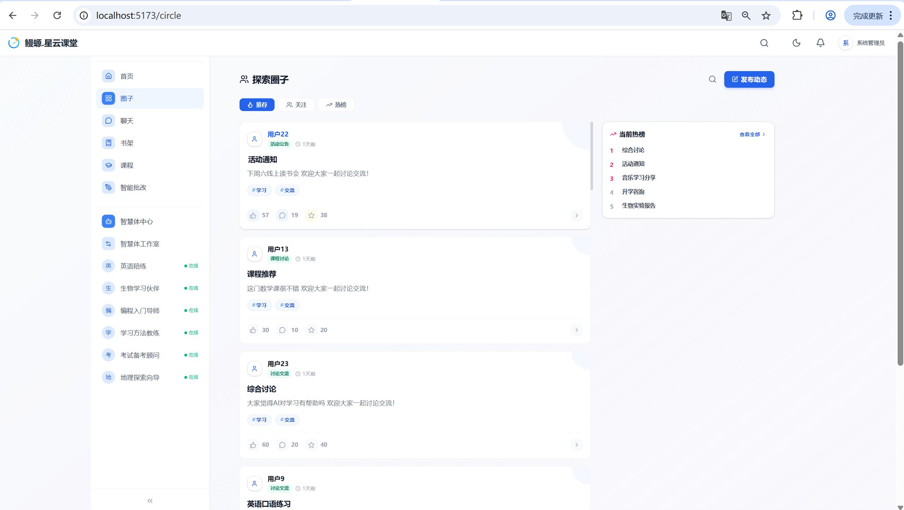Expand the 综合讨论 post via its arrow
The height and width of the screenshot is (510, 904).
tap(577, 445)
